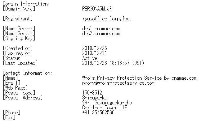The height and width of the screenshot is (122, 201).
Task: Click the Whois Privacy Protection Service name
Action: 139,78
